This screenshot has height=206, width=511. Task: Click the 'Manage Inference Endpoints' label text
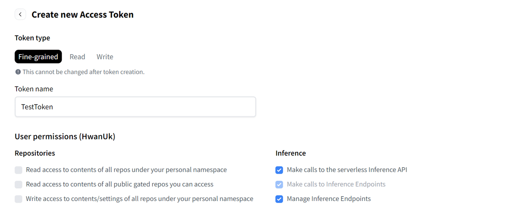(329, 199)
